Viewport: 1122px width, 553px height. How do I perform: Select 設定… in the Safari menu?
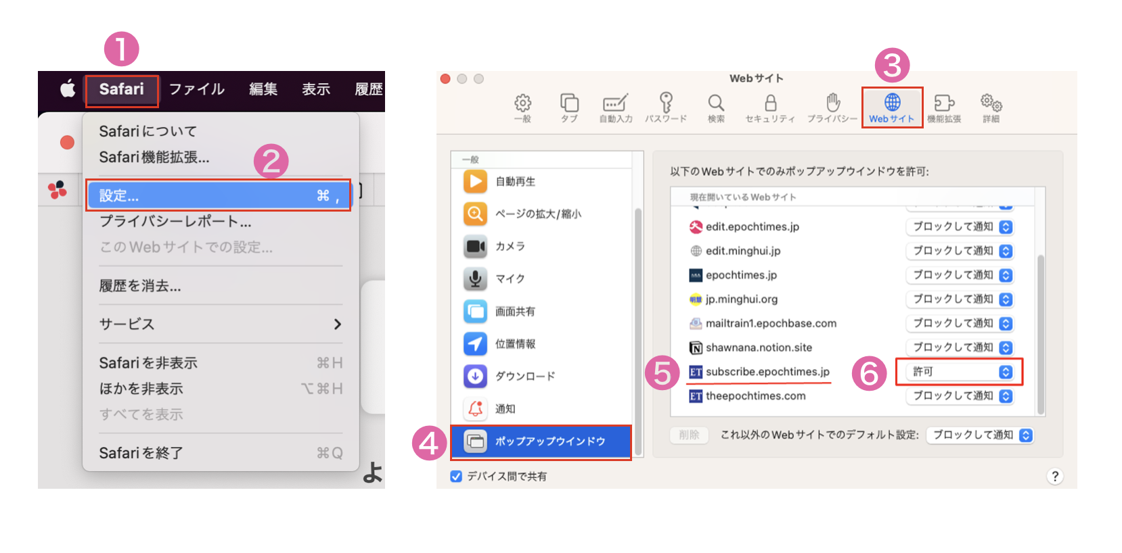[219, 195]
